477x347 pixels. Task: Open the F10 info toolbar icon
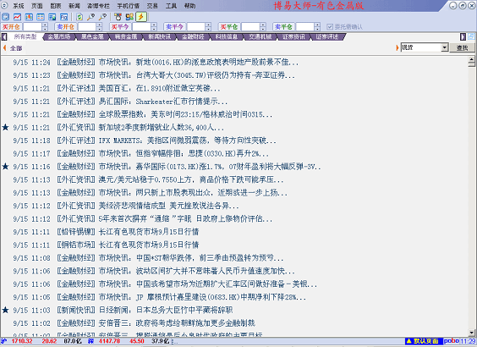[x=63, y=17]
